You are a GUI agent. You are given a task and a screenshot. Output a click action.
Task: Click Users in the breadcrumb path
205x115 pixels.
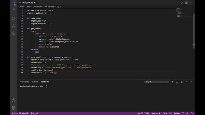22,7
